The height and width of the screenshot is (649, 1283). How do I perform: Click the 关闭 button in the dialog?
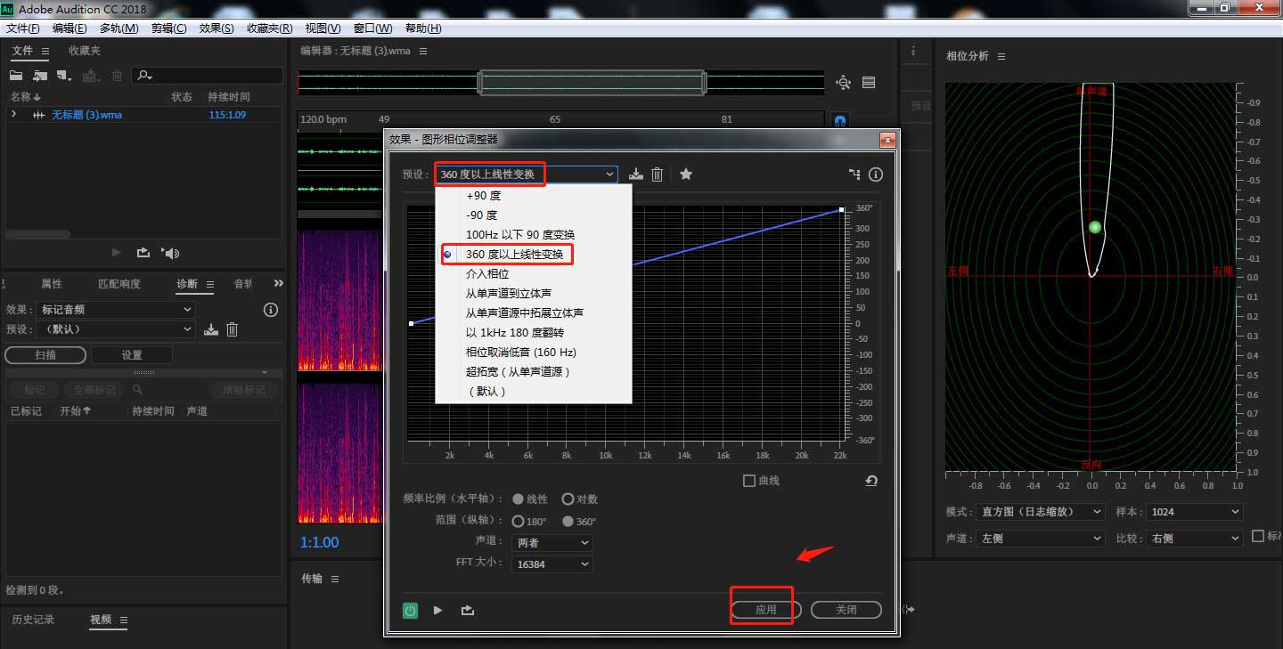(x=846, y=610)
